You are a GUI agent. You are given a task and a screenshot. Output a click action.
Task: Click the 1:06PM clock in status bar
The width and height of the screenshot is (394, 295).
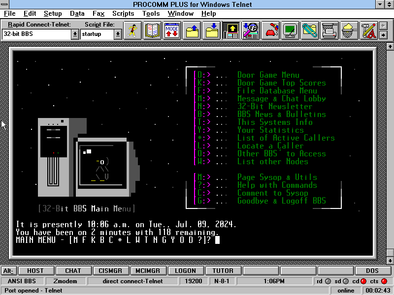point(274,281)
